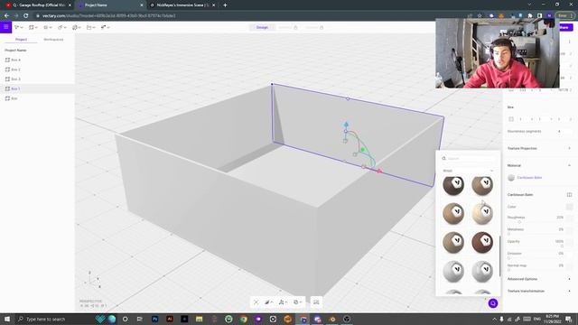Open the viewport settings dropdown in bottom bar

click(x=297, y=302)
